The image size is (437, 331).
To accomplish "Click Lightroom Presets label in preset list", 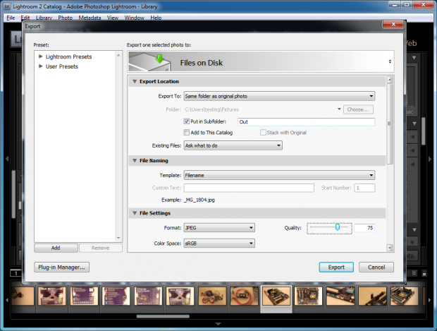I will [x=68, y=56].
